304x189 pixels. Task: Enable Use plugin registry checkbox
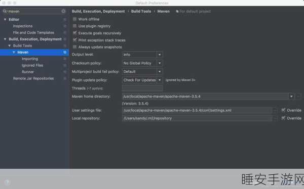point(74,26)
